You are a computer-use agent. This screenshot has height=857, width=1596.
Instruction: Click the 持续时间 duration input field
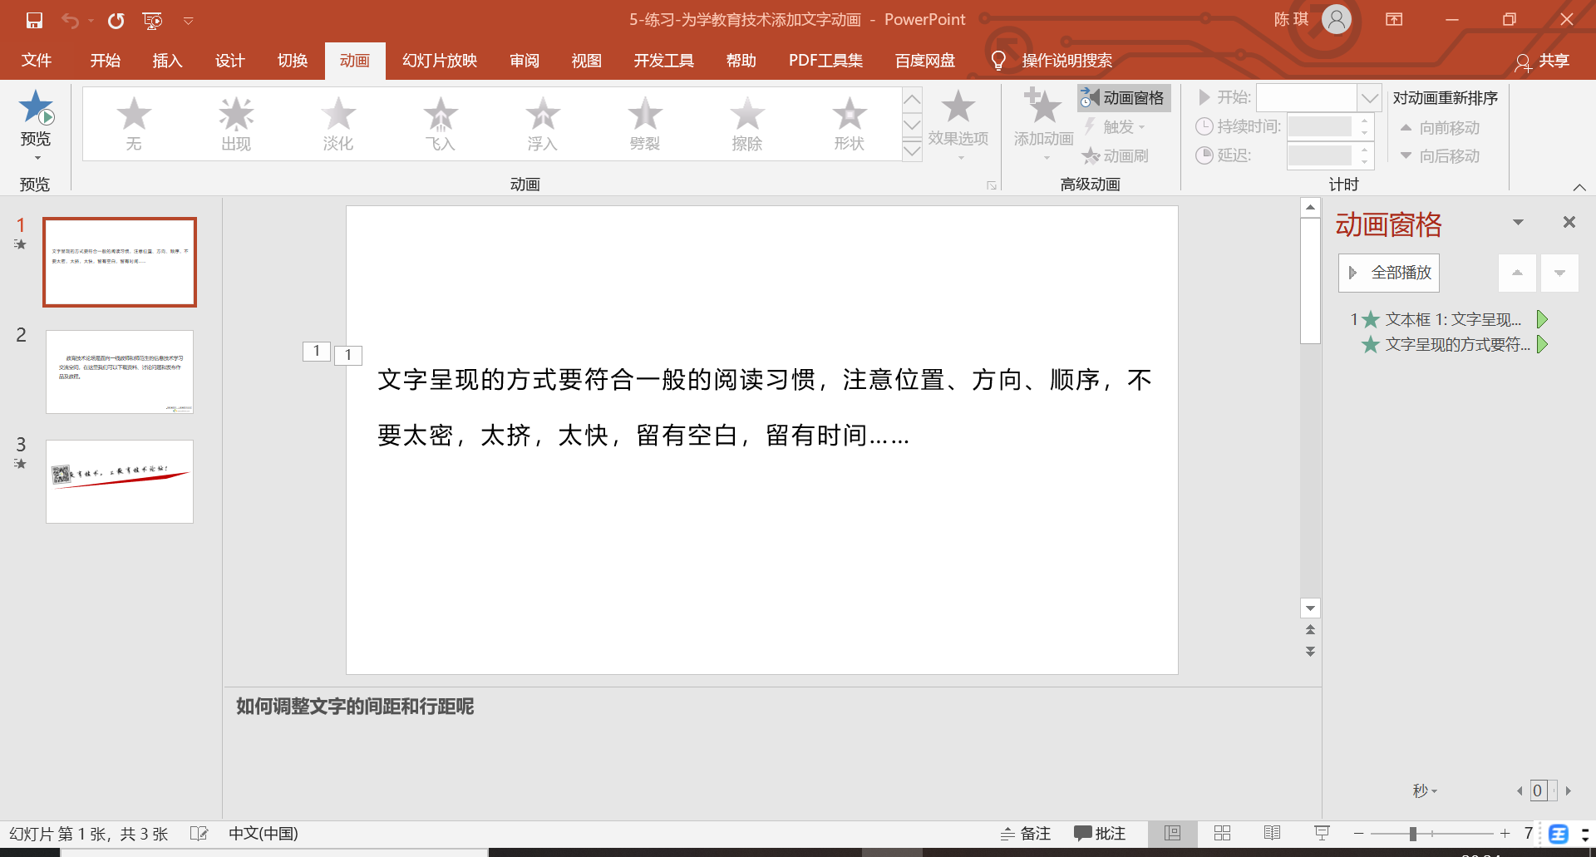click(x=1320, y=126)
